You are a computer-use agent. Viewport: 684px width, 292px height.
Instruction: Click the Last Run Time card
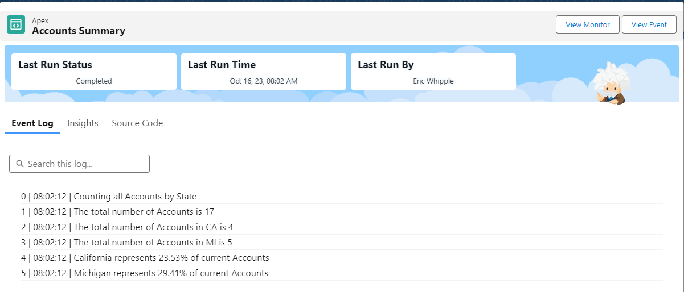coord(264,72)
